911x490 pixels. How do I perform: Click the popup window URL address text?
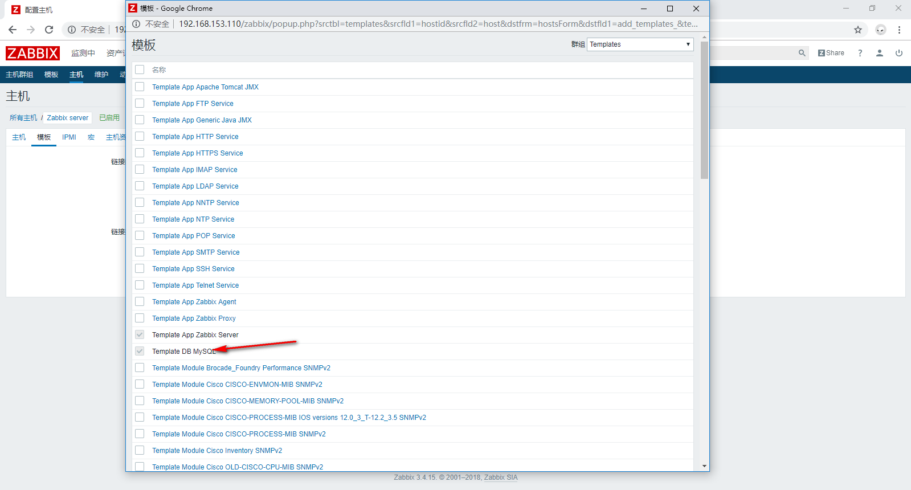(438, 24)
